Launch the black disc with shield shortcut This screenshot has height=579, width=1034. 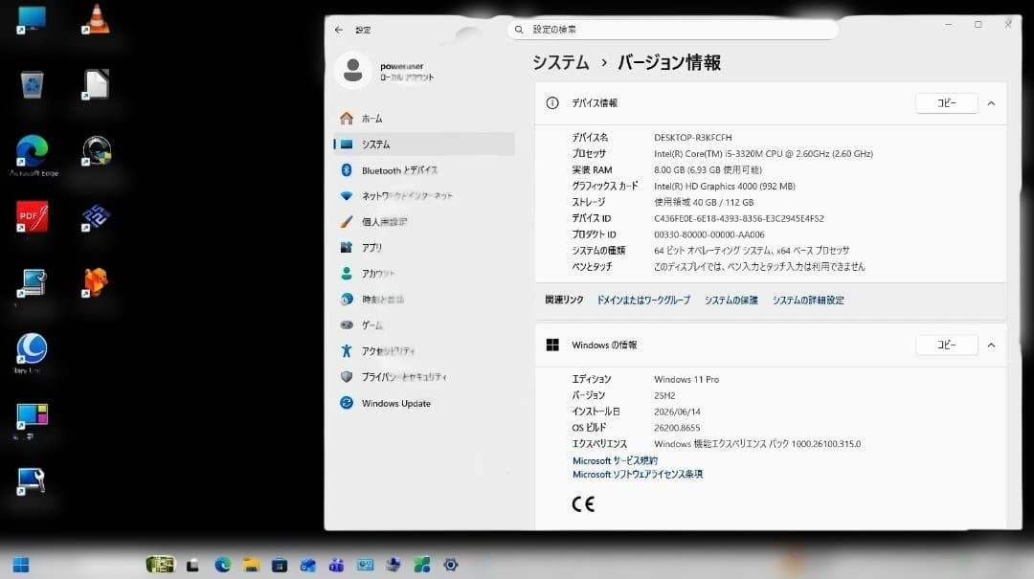[97, 151]
